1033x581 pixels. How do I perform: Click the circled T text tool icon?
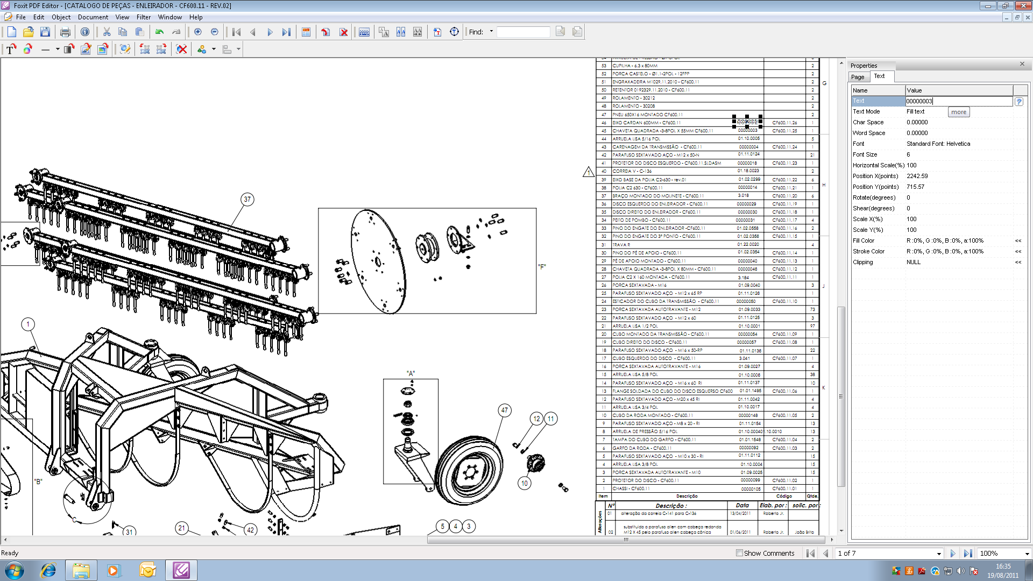click(x=455, y=32)
